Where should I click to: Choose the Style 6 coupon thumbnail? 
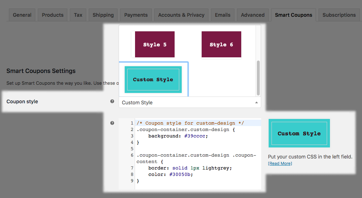(221, 44)
